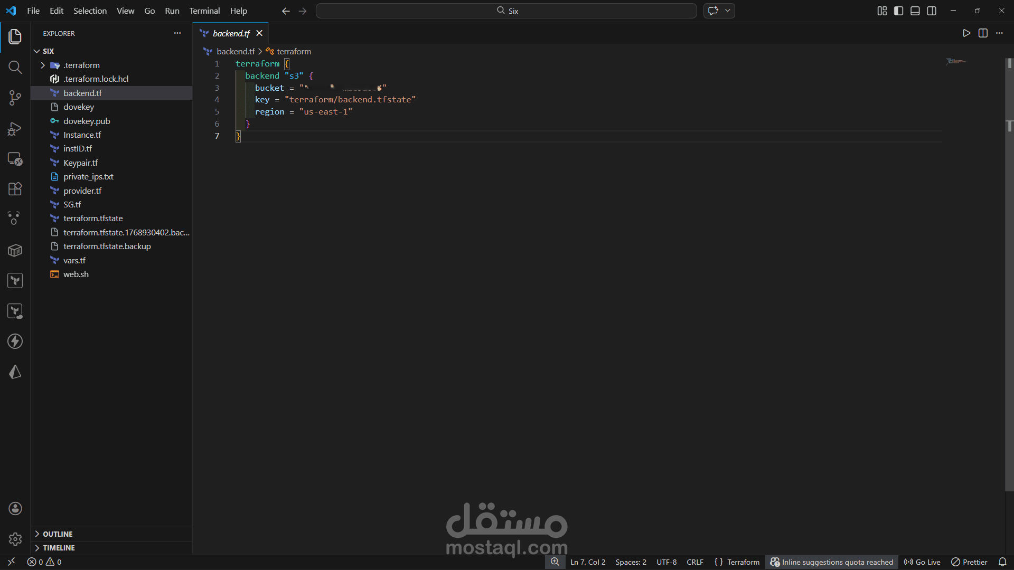
Task: Toggle the bottom Panel layout button
Action: click(x=915, y=11)
